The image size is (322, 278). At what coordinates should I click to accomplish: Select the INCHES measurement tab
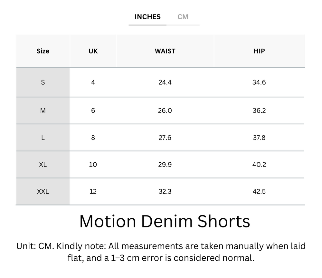[x=147, y=17]
